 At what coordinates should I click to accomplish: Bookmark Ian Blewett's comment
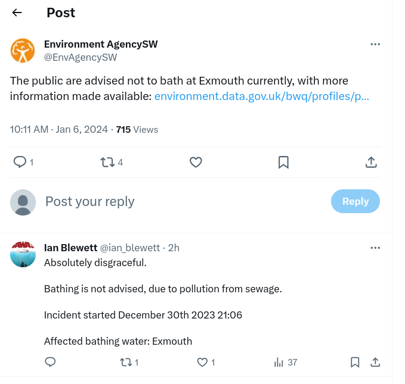(355, 362)
